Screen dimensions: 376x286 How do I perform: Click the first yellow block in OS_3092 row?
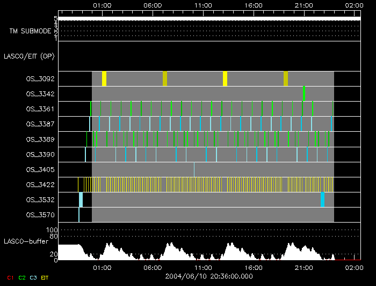[104, 78]
